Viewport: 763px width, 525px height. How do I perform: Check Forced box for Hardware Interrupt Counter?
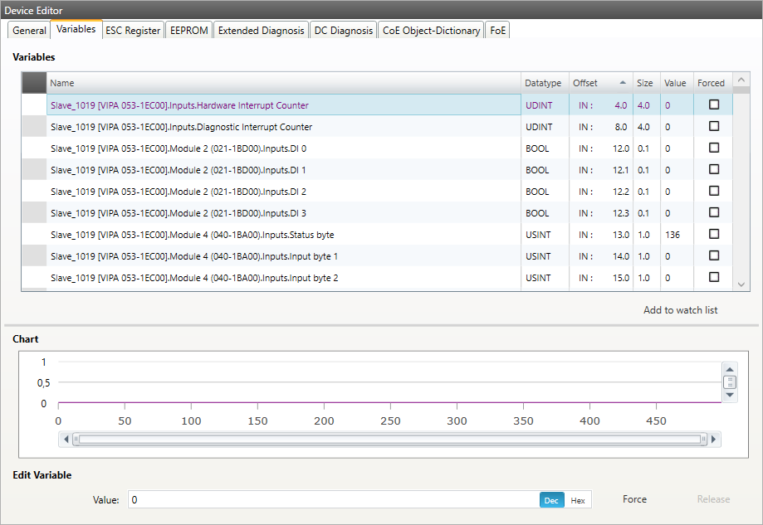tap(713, 105)
